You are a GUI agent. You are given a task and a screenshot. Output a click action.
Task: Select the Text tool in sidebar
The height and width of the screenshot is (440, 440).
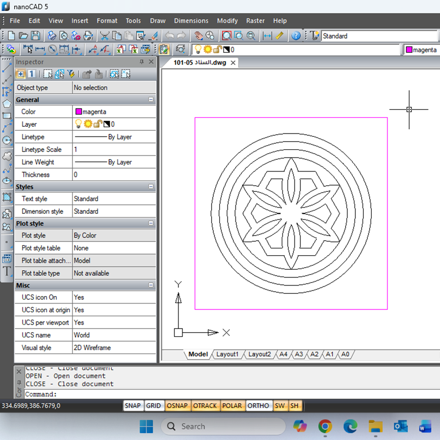click(7, 271)
